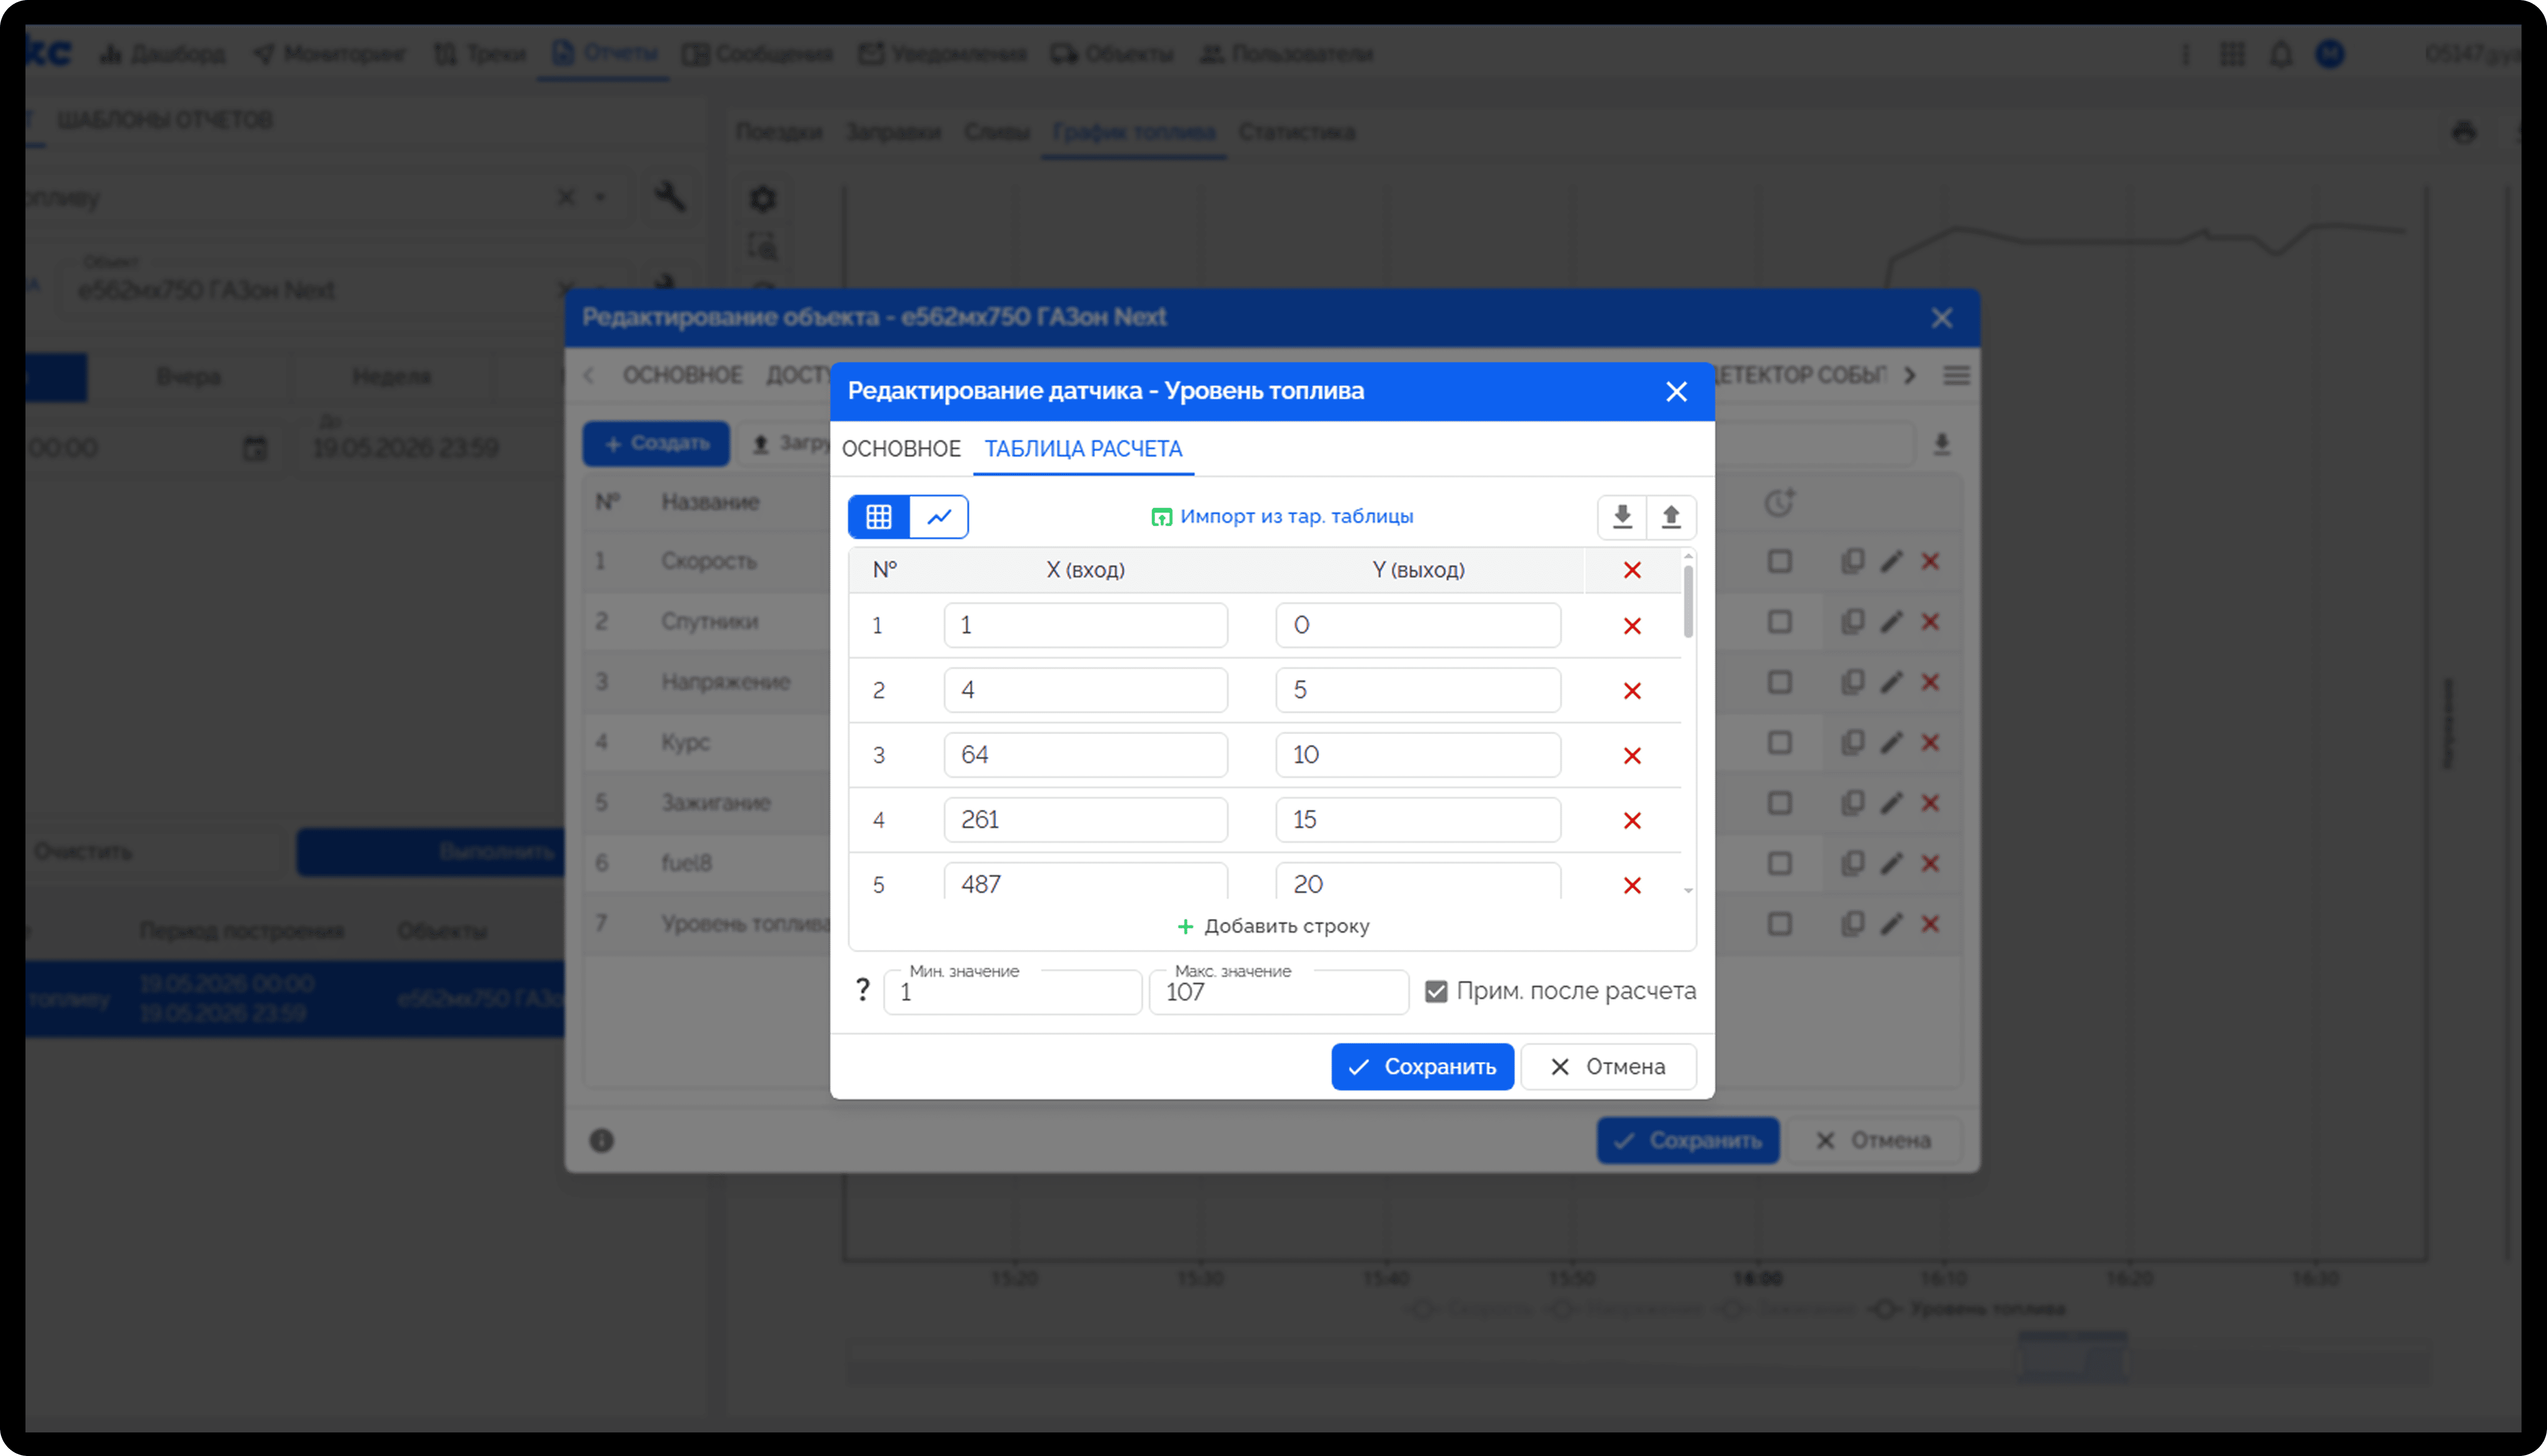Viewport: 2547px width, 1456px height.
Task: Click the print icon above chart
Action: [x=2464, y=132]
